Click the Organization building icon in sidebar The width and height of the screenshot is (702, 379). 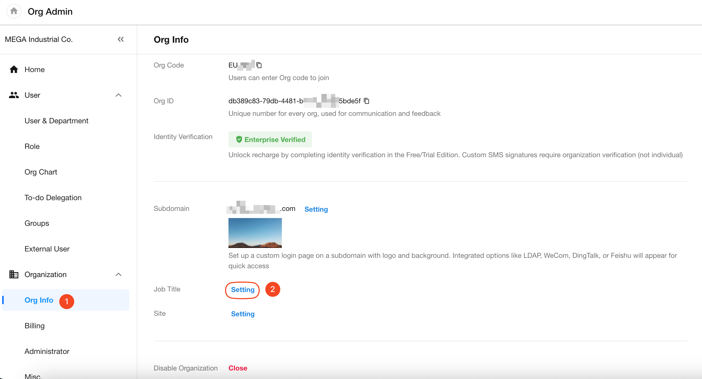tap(14, 274)
